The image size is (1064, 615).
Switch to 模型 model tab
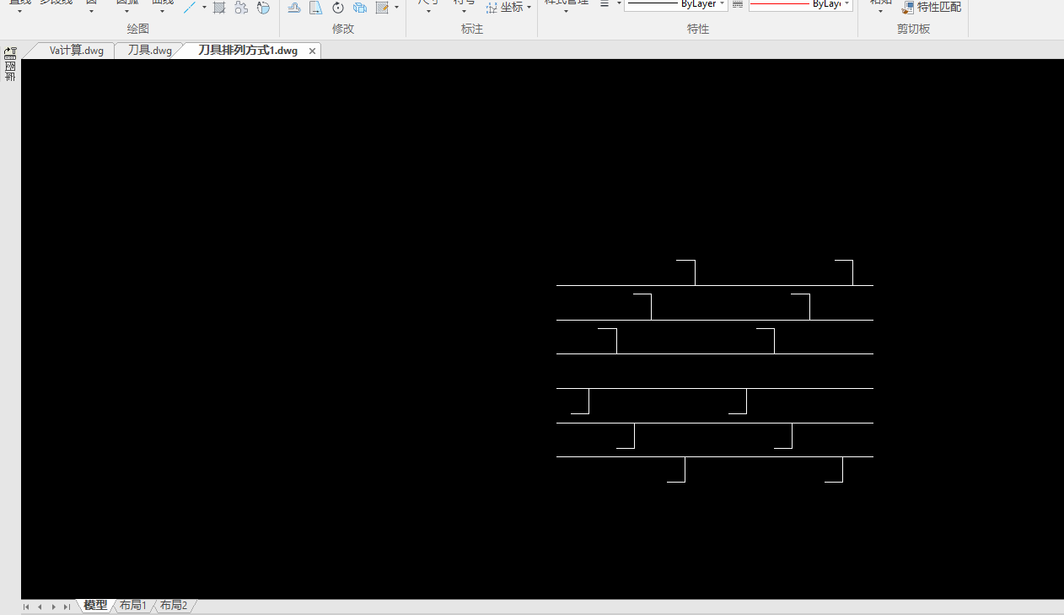(95, 606)
